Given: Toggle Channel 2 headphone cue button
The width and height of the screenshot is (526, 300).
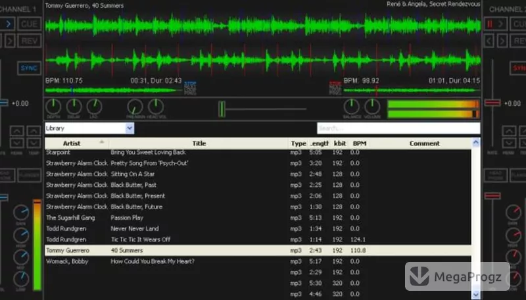Looking at the screenshot, I should [x=496, y=175].
